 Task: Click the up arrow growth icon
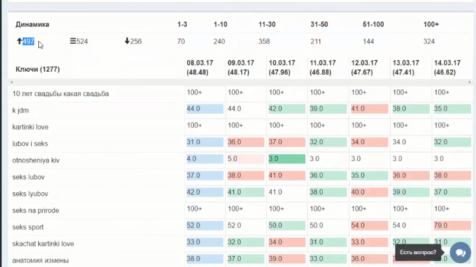click(19, 41)
